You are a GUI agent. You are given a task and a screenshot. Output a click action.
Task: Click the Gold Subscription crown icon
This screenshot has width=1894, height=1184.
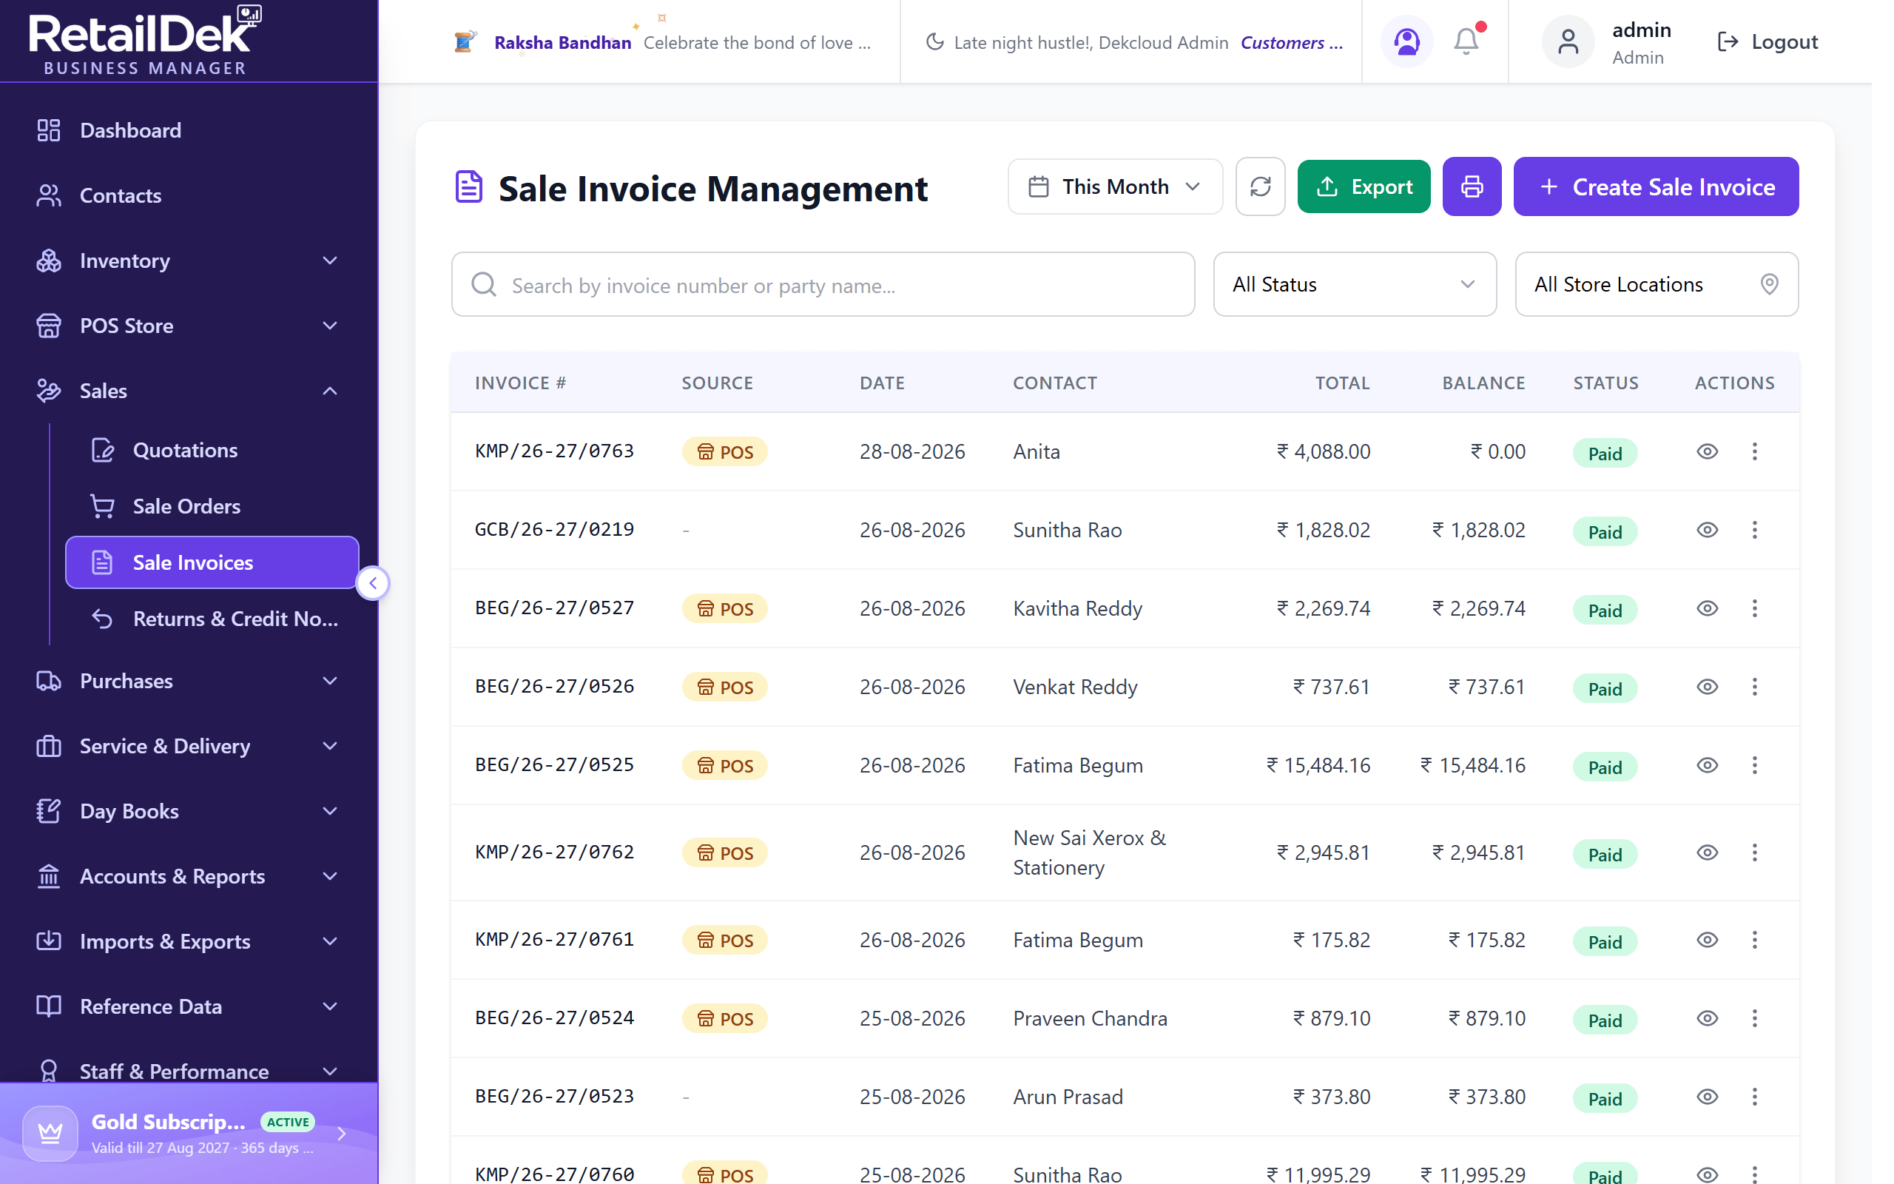tap(50, 1133)
